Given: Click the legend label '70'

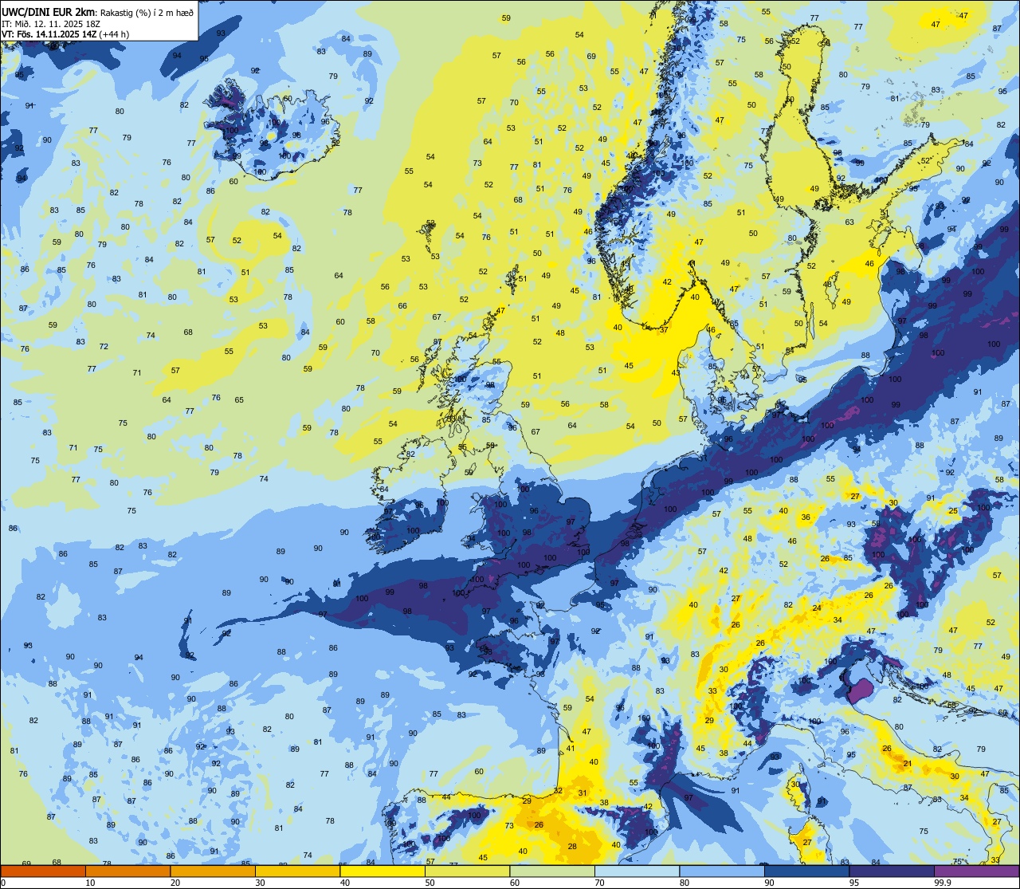Looking at the screenshot, I should 599,883.
